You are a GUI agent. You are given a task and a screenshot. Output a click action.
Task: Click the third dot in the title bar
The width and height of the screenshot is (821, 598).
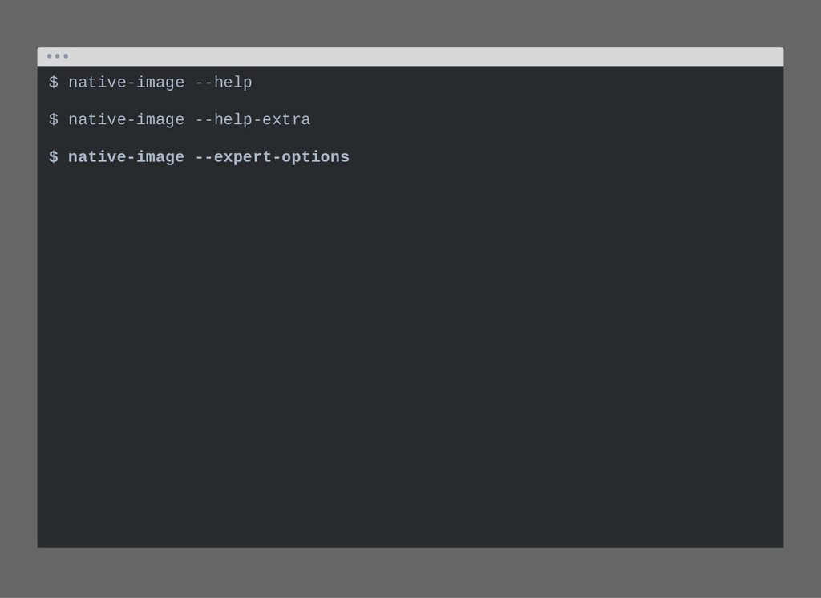click(66, 56)
